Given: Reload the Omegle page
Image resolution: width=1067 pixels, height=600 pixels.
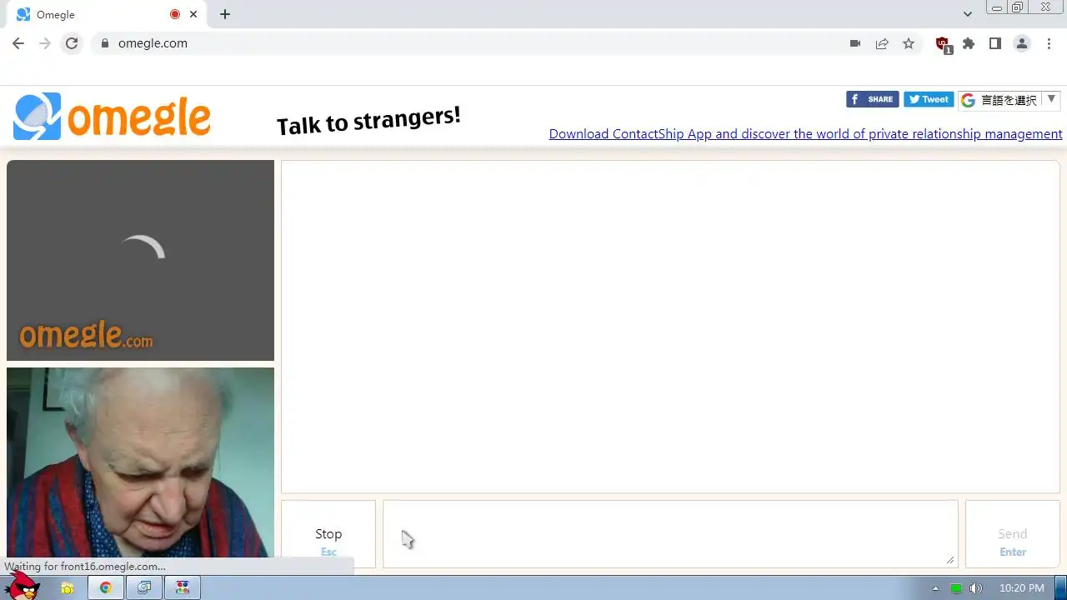Looking at the screenshot, I should [x=72, y=43].
